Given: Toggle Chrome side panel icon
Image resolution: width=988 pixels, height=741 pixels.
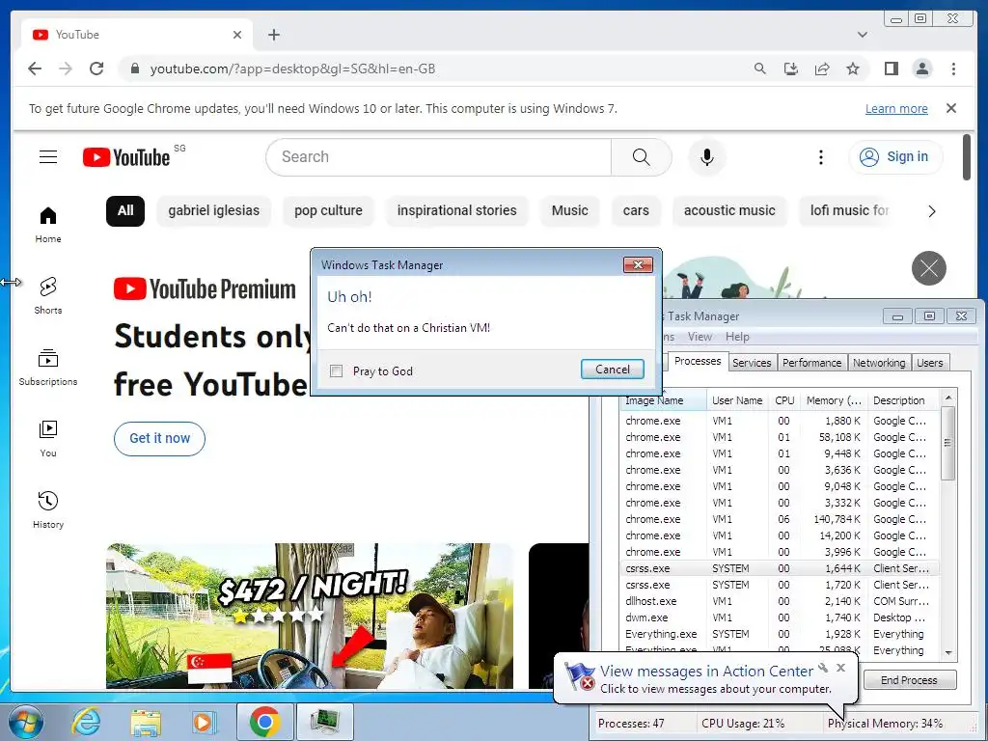Looking at the screenshot, I should pyautogui.click(x=891, y=69).
